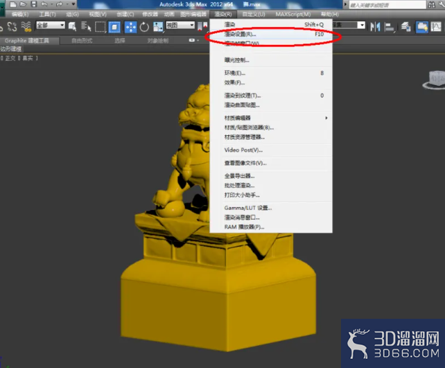The height and width of the screenshot is (368, 445).
Task: Switch to Graphite 建模工具 tab
Action: pyautogui.click(x=27, y=41)
